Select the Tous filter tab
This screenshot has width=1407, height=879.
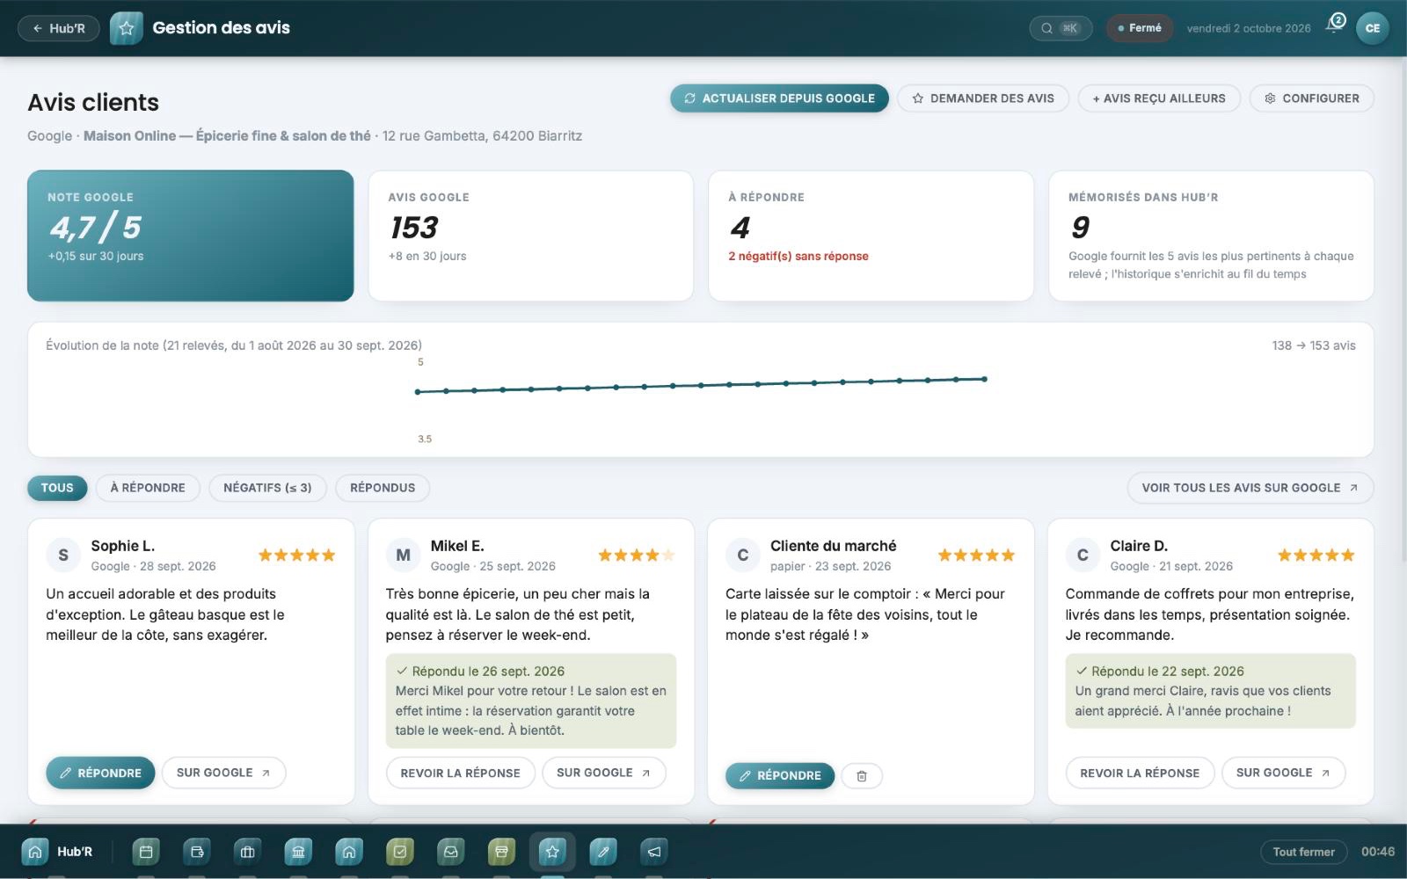(x=57, y=488)
